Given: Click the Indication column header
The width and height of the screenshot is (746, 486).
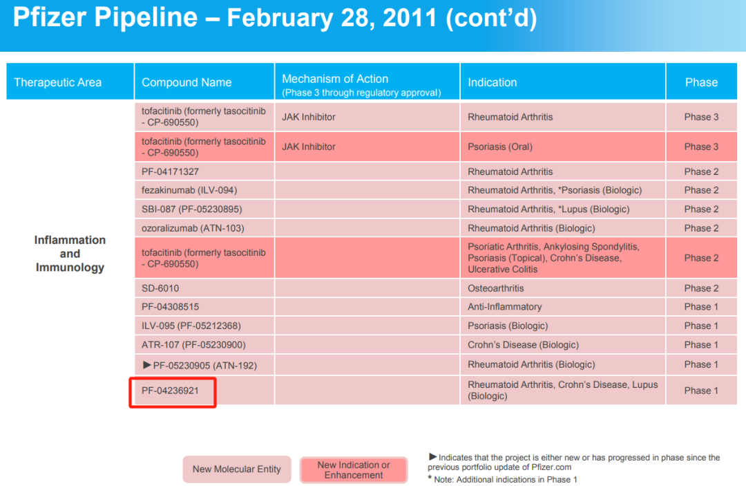Looking at the screenshot, I should pos(563,82).
